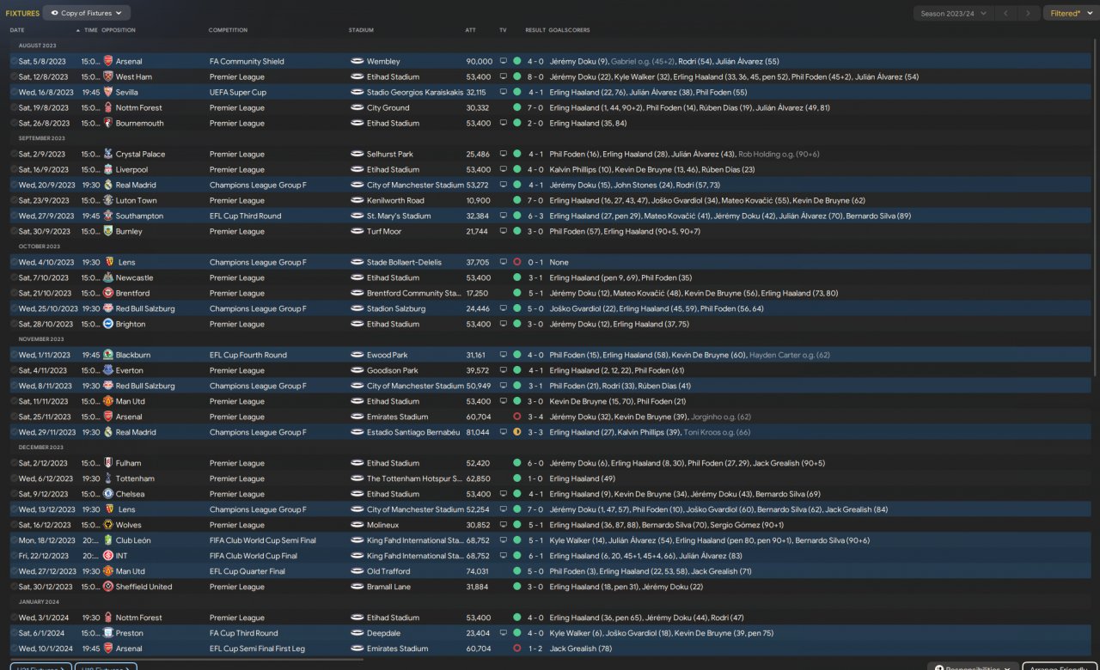Select the checkbox for Sat, 19/8/2023 fixture
Viewport: 1100px width, 670px height.
tap(14, 107)
